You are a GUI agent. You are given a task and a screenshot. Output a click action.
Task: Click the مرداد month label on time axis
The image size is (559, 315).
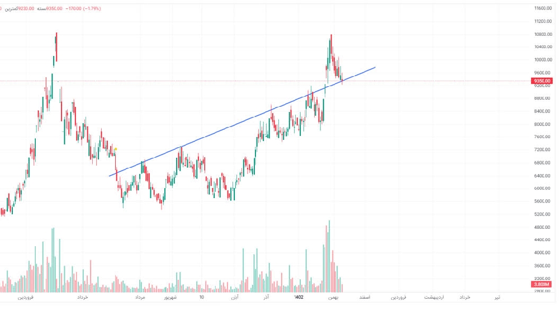(x=140, y=297)
